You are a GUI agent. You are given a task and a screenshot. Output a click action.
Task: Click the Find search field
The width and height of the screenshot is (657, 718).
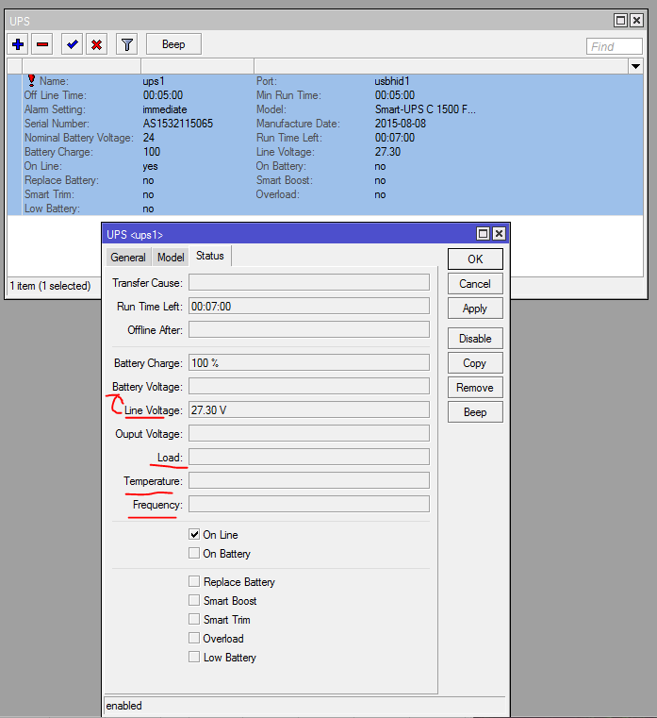614,46
